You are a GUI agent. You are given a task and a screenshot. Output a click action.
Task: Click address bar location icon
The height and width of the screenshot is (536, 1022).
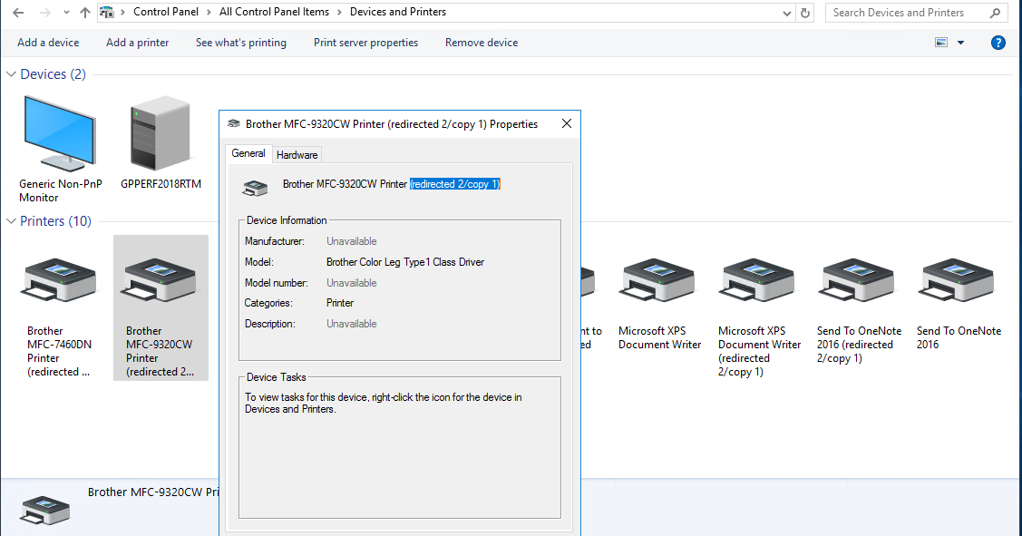[x=107, y=13]
